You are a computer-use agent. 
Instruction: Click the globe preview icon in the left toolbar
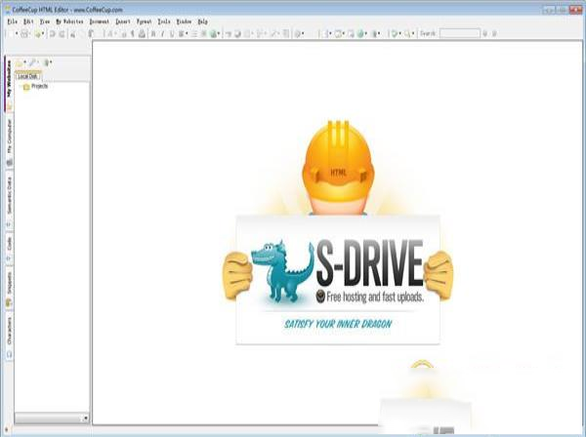213,34
